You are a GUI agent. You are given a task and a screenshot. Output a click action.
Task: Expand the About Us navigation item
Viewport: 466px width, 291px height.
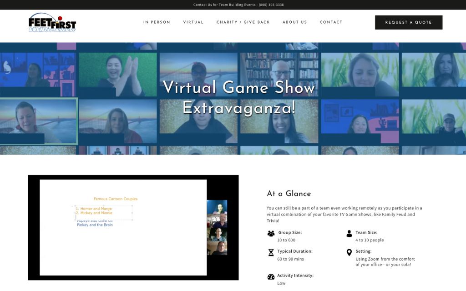pyautogui.click(x=294, y=22)
